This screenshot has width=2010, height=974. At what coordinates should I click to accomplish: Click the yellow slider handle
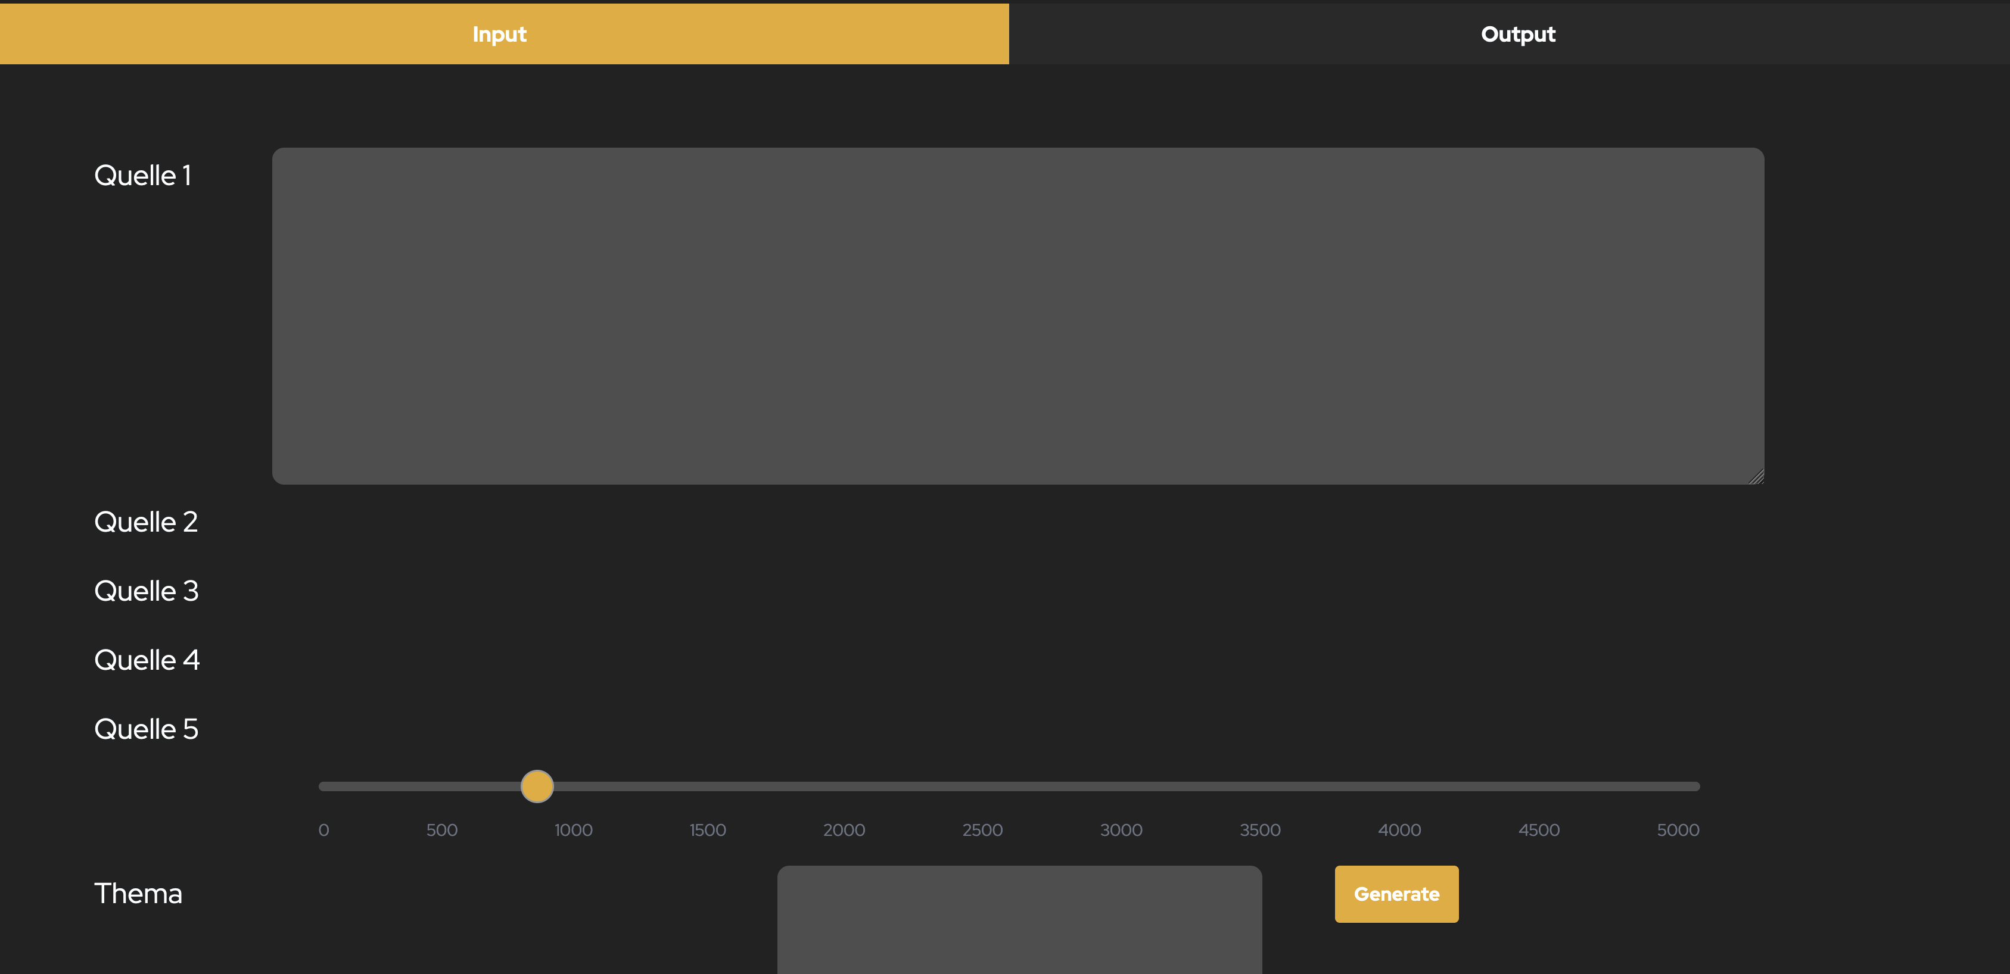click(x=537, y=786)
